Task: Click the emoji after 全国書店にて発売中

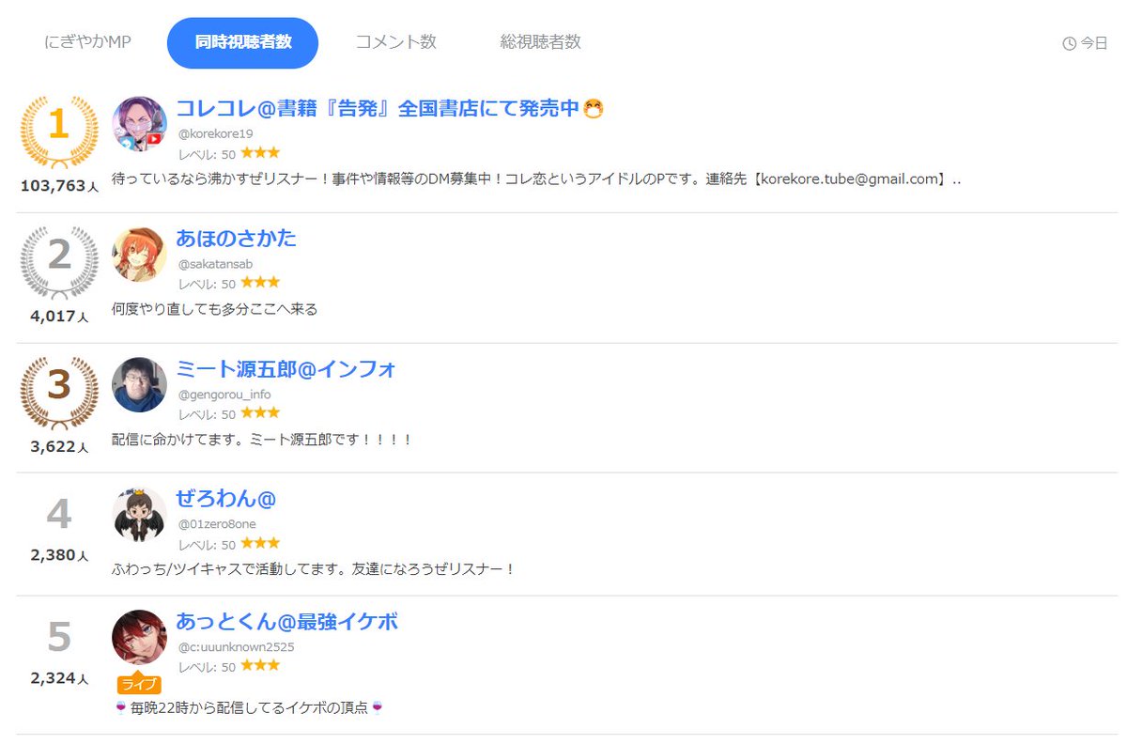Action: 593,109
